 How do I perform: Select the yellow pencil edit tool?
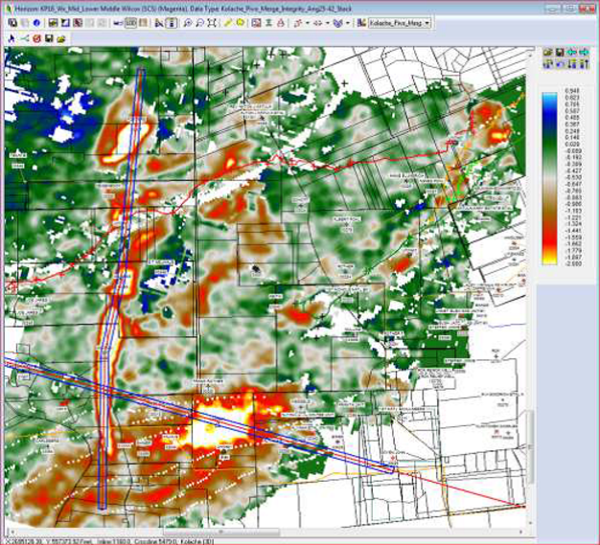[x=228, y=23]
